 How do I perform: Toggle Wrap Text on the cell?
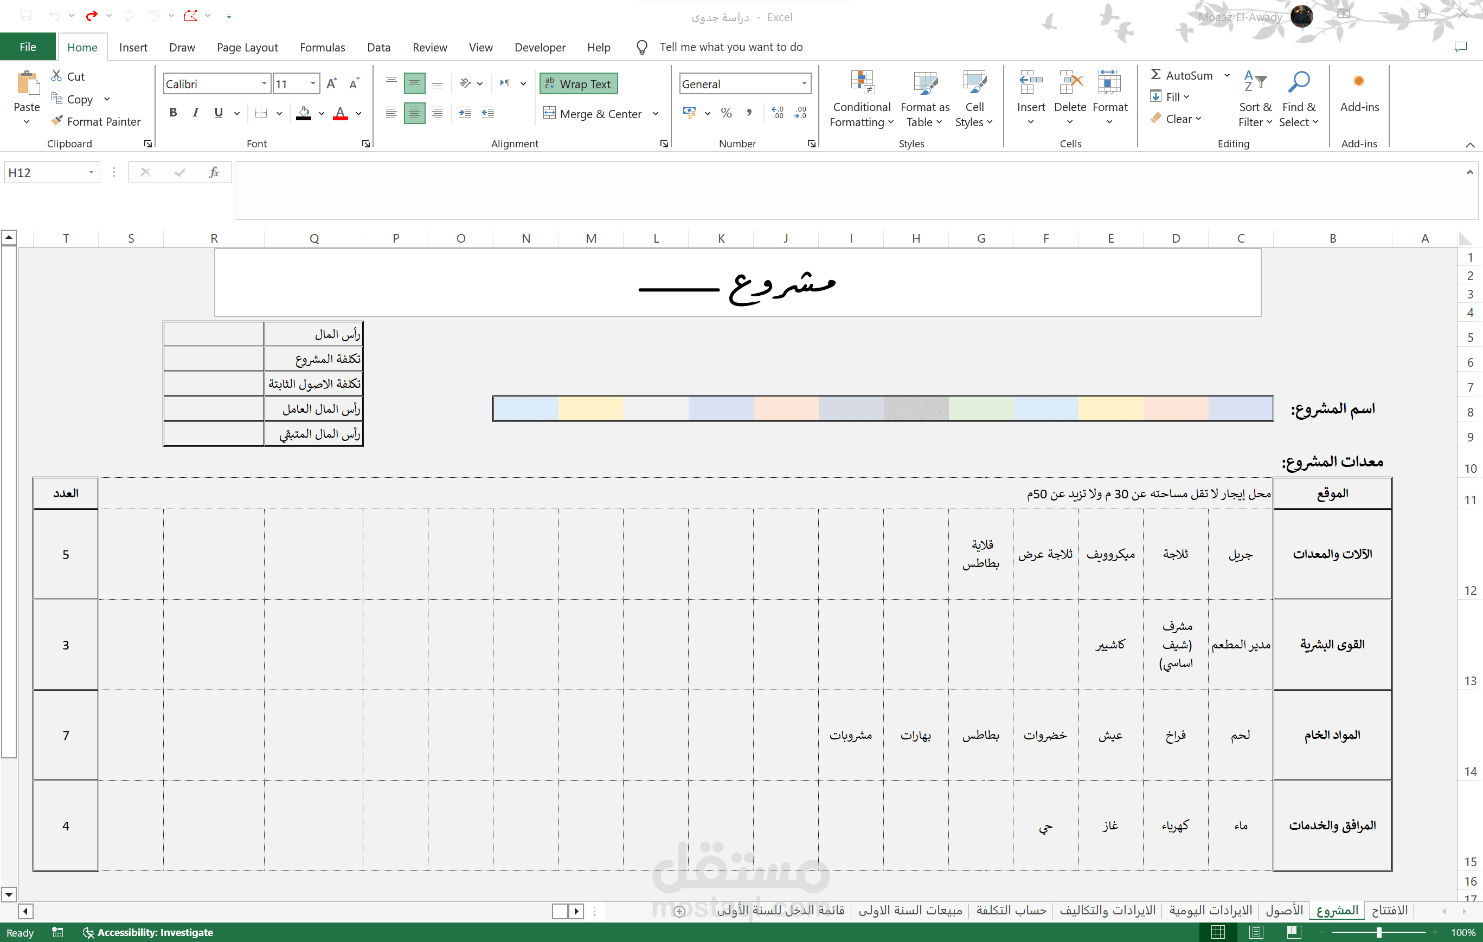[579, 83]
